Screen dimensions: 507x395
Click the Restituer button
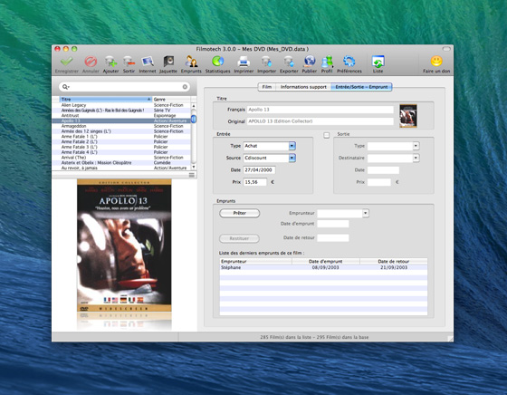[239, 238]
